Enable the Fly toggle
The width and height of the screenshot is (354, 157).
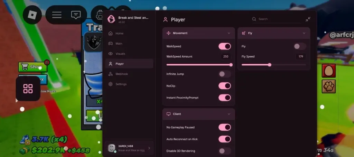[300, 46]
